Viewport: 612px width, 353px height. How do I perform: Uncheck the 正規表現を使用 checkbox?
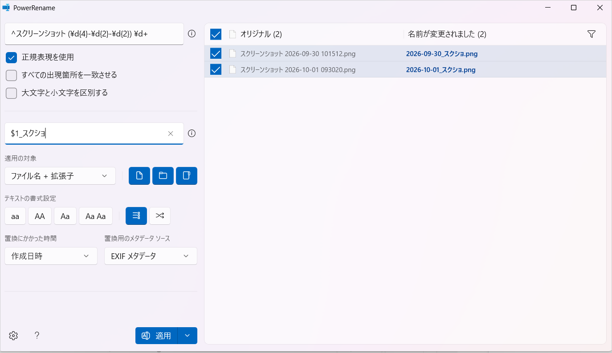(x=12, y=57)
